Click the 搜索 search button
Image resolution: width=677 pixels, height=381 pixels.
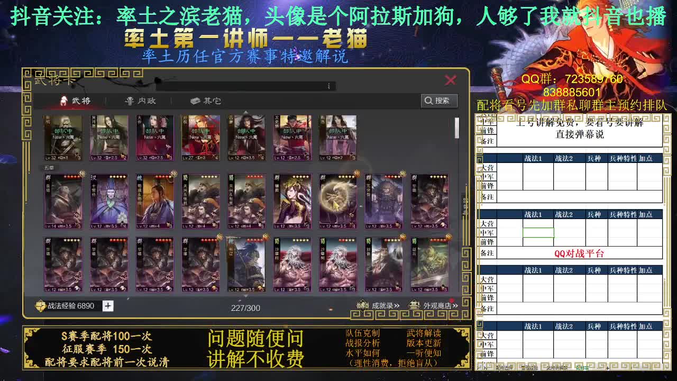pyautogui.click(x=439, y=101)
